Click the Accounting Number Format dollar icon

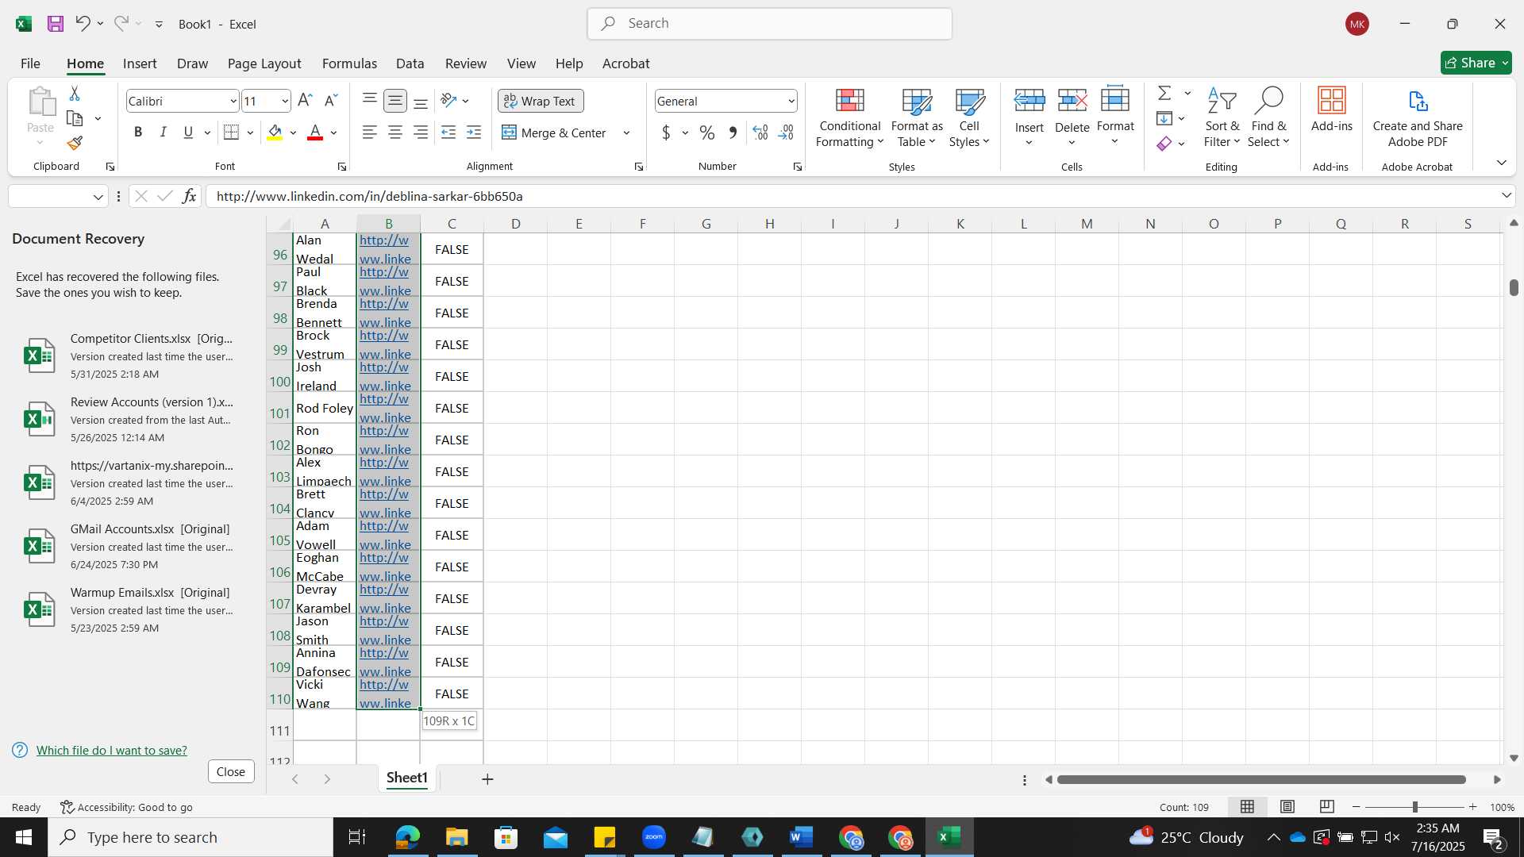coord(666,133)
